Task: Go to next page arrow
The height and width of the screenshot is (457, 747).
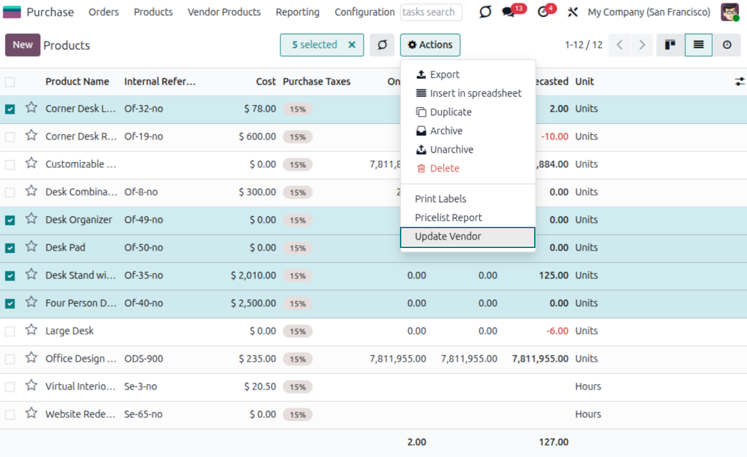Action: (642, 45)
